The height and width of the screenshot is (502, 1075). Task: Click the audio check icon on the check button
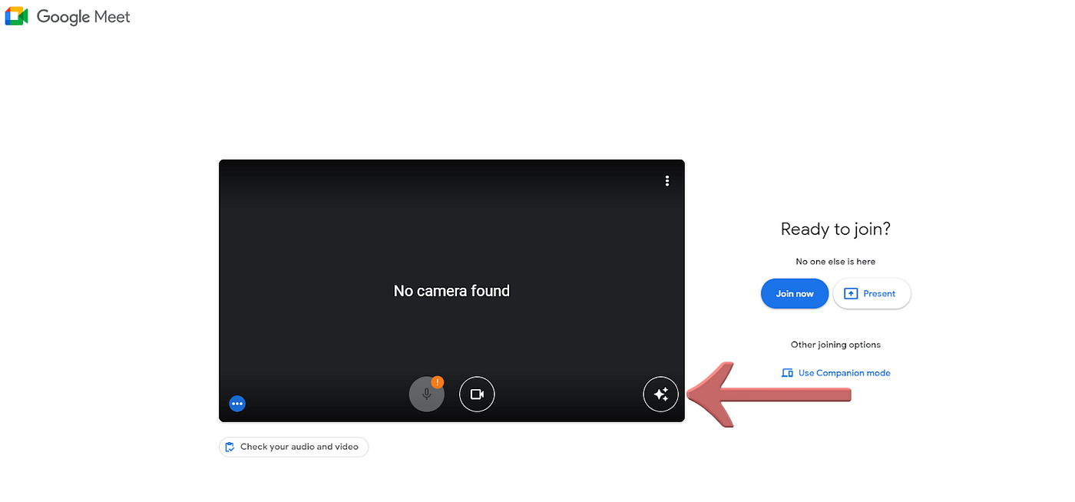pyautogui.click(x=230, y=447)
